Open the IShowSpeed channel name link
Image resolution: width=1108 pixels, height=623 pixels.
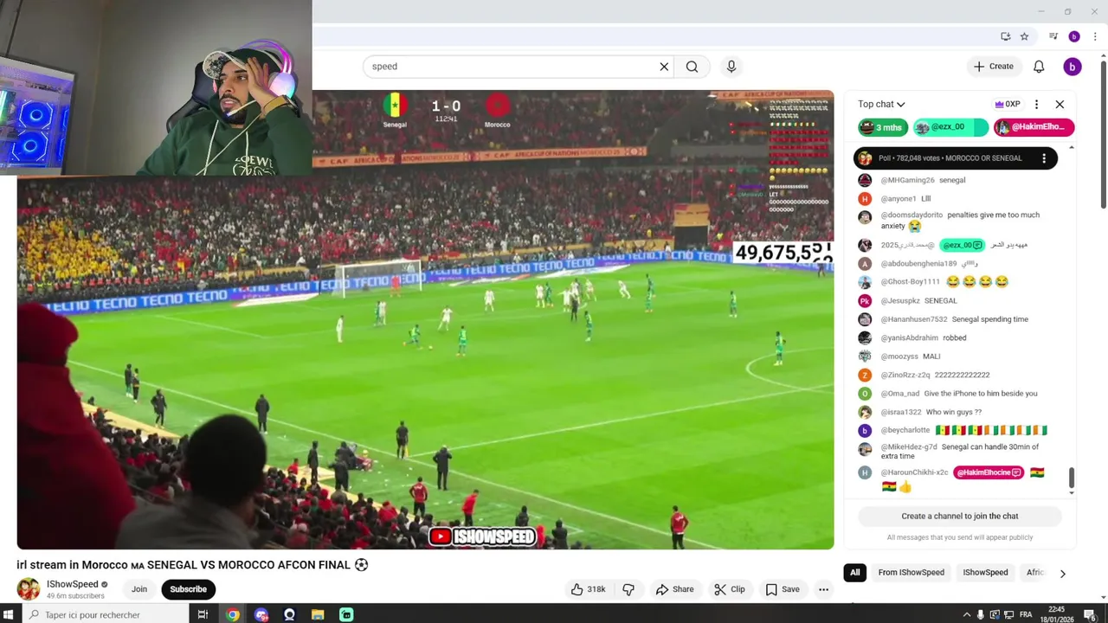[72, 585]
